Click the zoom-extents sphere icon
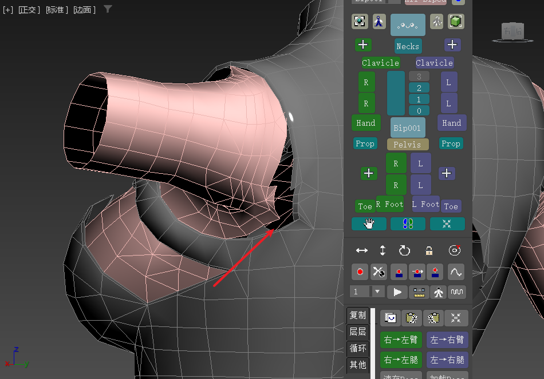Image resolution: width=544 pixels, height=379 pixels. coord(360,22)
